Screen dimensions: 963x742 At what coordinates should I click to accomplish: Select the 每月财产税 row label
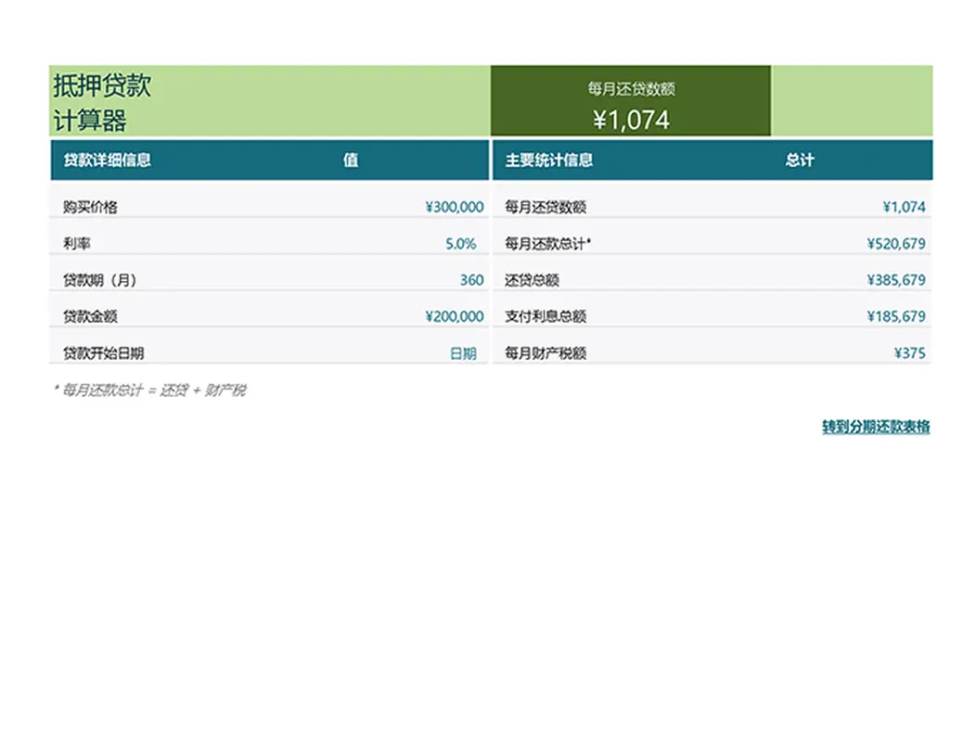[x=546, y=353]
